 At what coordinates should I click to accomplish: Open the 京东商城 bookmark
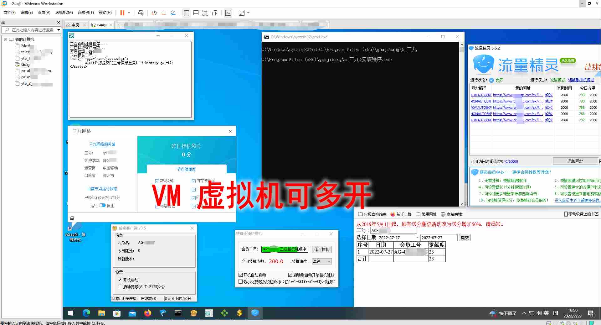coord(451,214)
